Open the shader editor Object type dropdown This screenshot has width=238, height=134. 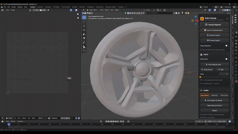(11, 118)
